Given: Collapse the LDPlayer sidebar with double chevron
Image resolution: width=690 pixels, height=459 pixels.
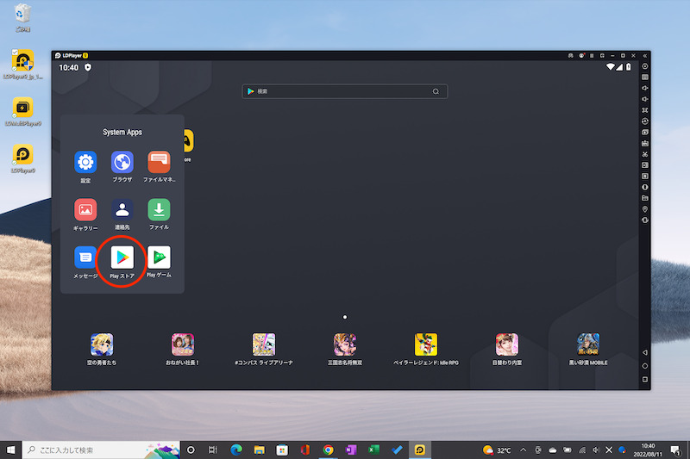Looking at the screenshot, I should click(x=645, y=54).
